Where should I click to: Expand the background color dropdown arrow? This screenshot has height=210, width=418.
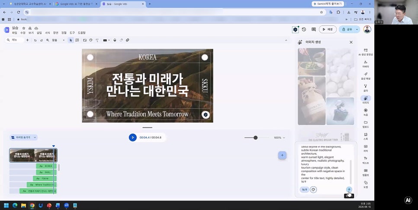[x=109, y=41]
